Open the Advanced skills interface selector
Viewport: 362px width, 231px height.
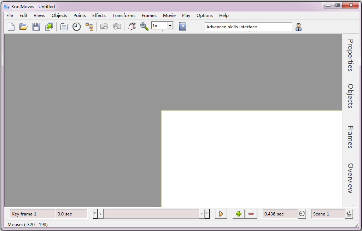249,27
